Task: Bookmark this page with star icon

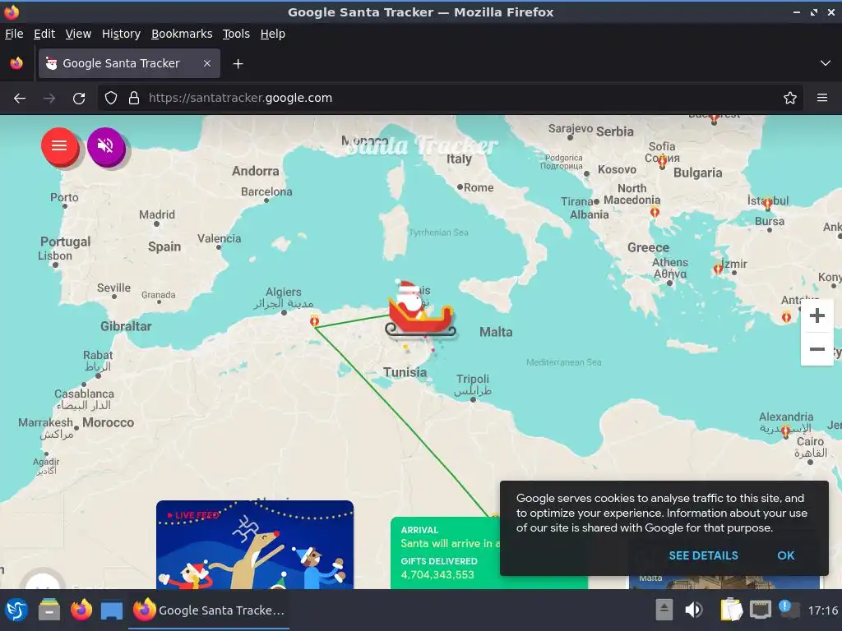Action: tap(790, 99)
